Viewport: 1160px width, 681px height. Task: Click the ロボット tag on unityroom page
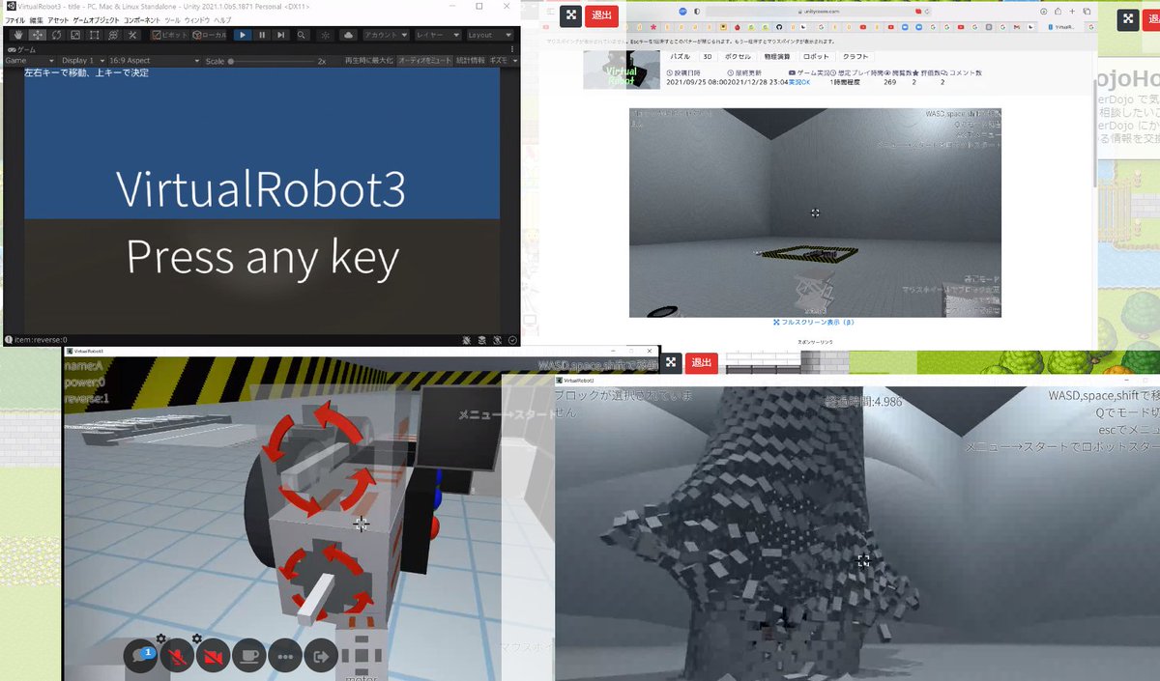[x=818, y=56]
